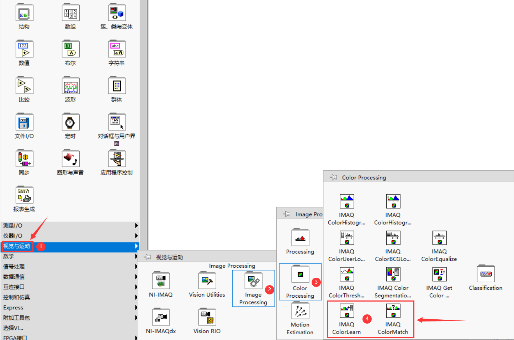Open the 数组 (Array) palette icon
The height and width of the screenshot is (340, 514).
tap(70, 13)
